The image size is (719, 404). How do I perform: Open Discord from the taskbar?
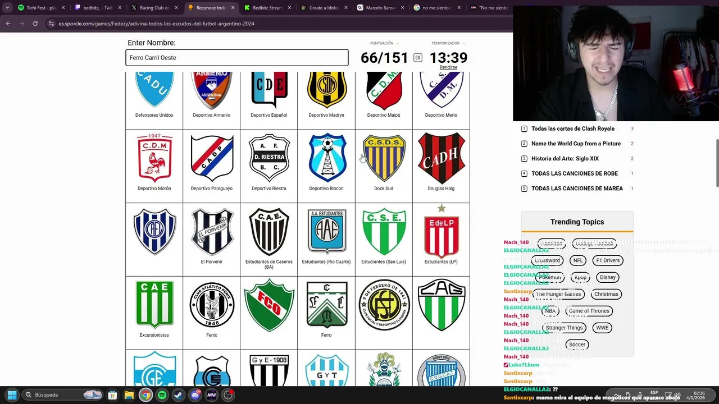pos(195,395)
